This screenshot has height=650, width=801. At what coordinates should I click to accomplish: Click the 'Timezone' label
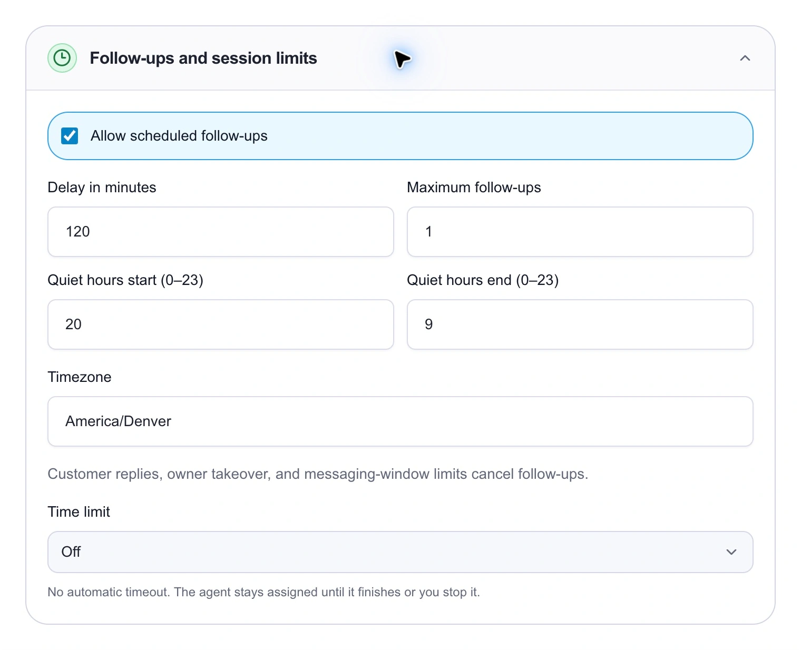point(80,377)
